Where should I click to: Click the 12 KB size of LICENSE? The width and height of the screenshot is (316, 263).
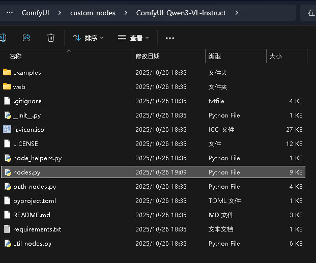point(295,143)
